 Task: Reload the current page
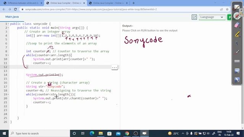click(x=15, y=9)
